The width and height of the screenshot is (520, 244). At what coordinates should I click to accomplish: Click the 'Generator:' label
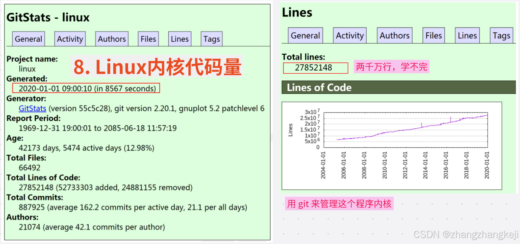point(26,99)
